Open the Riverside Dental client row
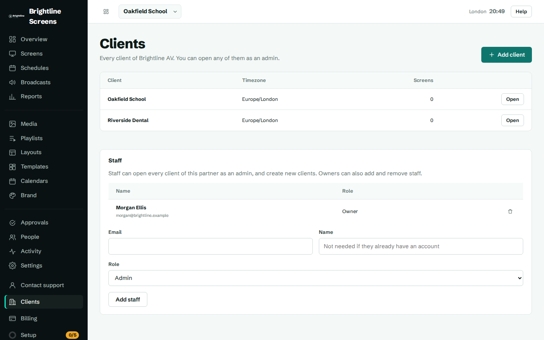 click(513, 121)
